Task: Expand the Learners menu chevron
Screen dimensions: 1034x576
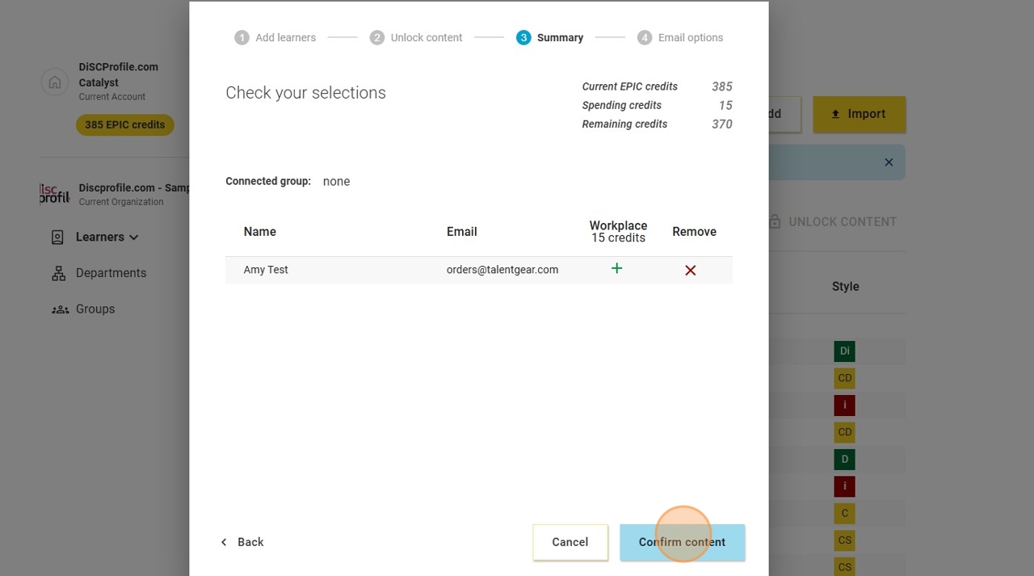Action: click(134, 238)
